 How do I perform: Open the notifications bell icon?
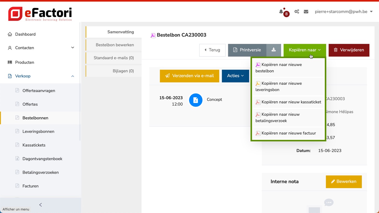[281, 12]
